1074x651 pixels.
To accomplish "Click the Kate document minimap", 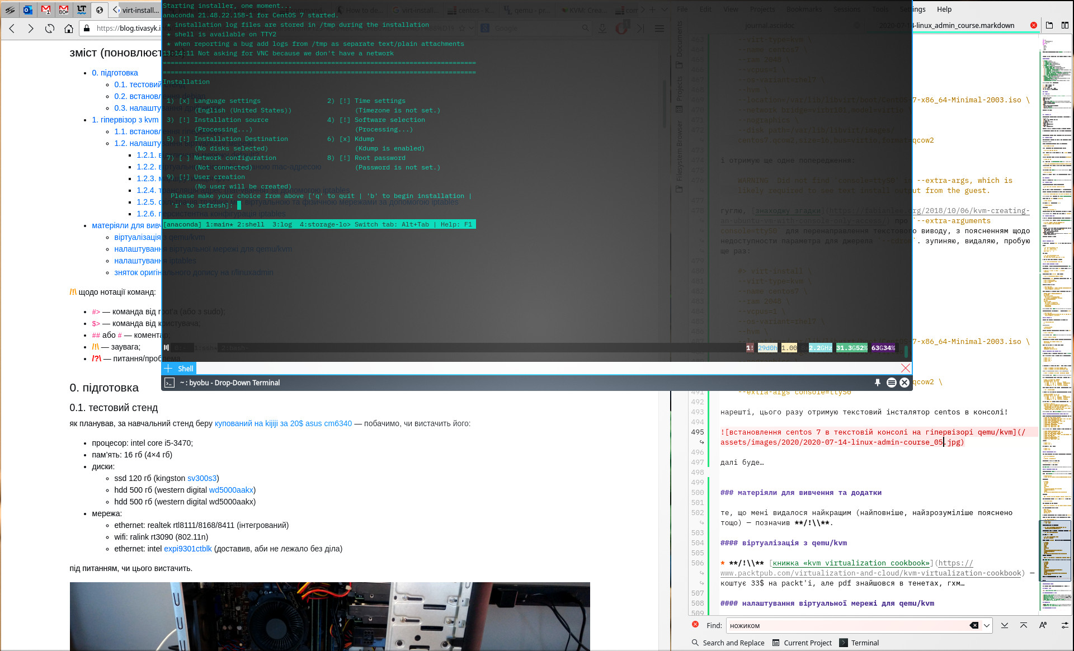I will coord(1056,324).
